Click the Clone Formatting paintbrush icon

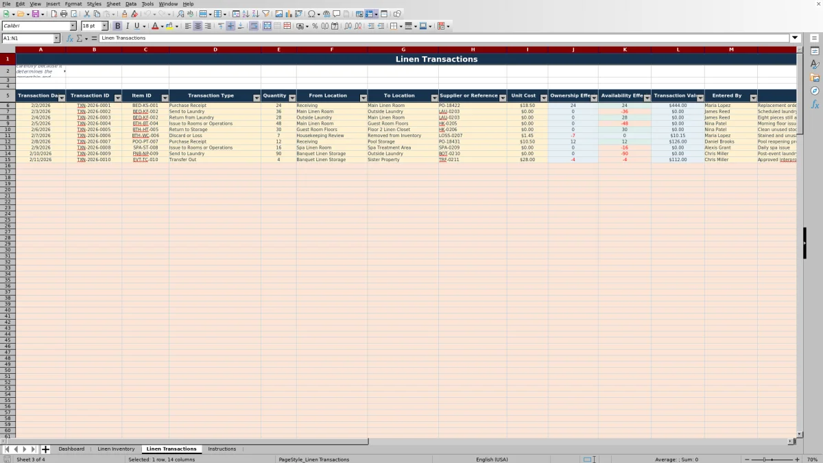coord(124,14)
